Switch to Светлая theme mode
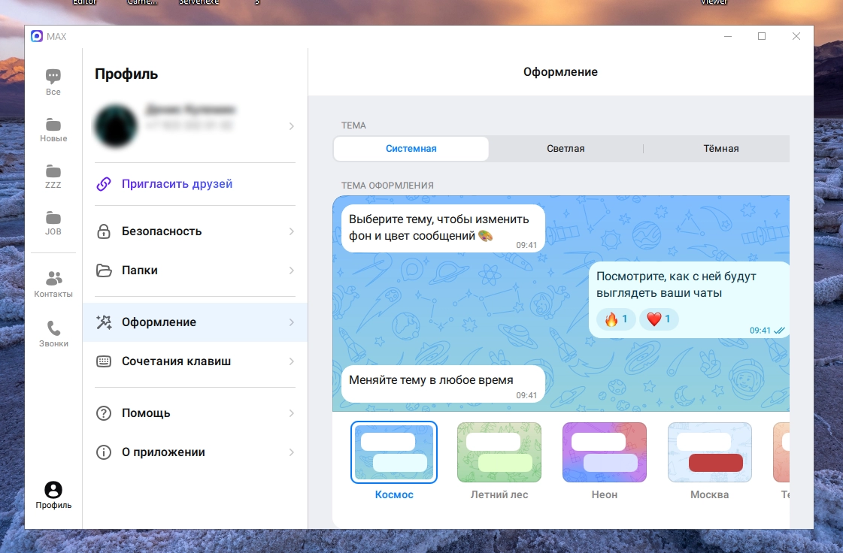This screenshot has width=843, height=553. 566,149
